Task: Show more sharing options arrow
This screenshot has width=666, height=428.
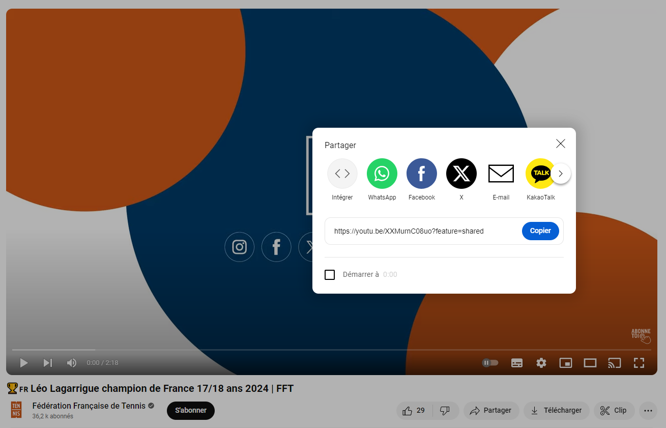Action: tap(561, 174)
